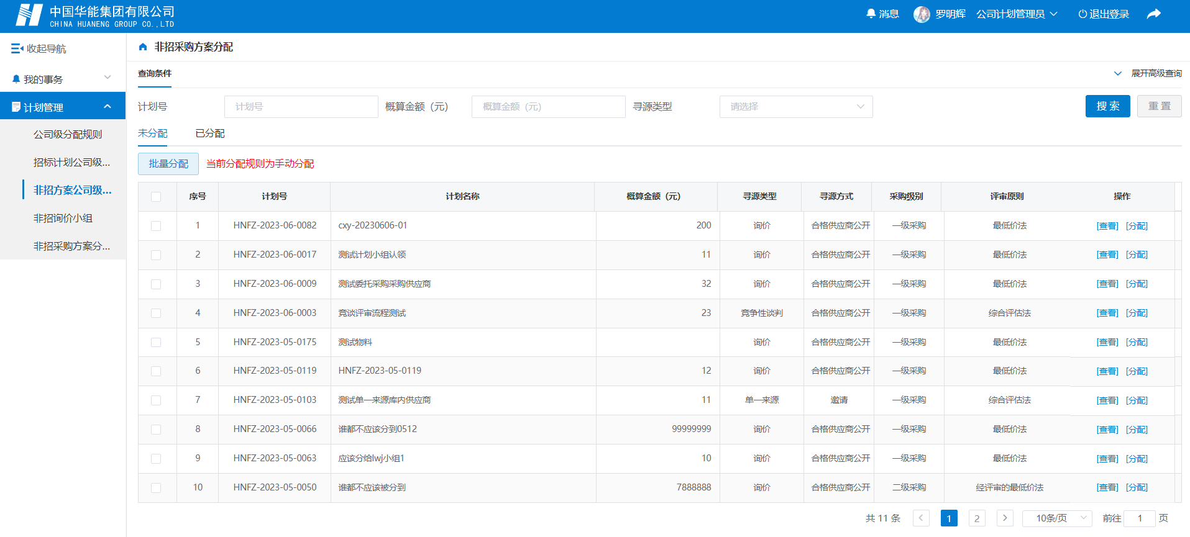
Task: Click the 批量分配 batch assign button
Action: coord(168,164)
